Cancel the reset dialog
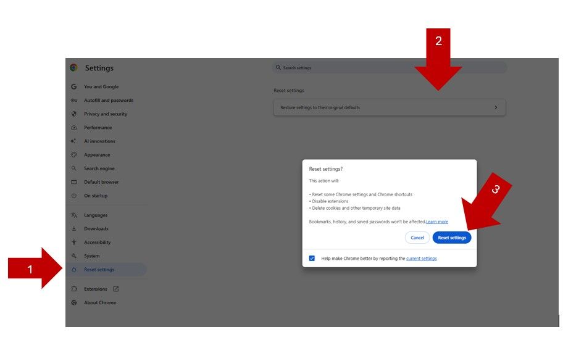The image size is (584, 361). pos(417,238)
